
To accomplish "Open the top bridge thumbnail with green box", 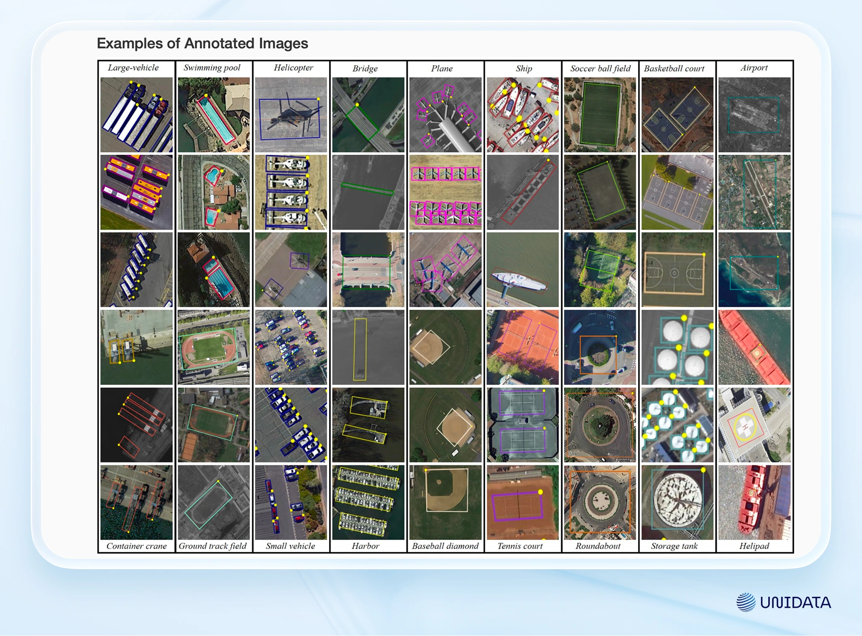I will point(368,115).
